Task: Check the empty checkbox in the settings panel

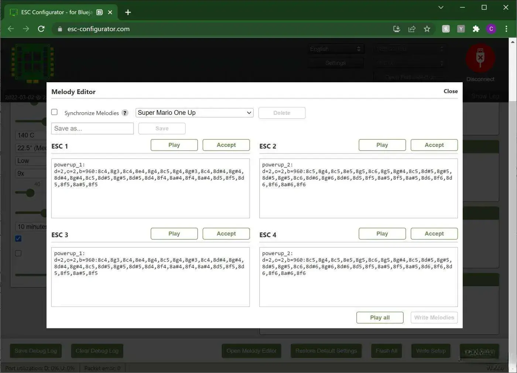Action: [x=18, y=253]
